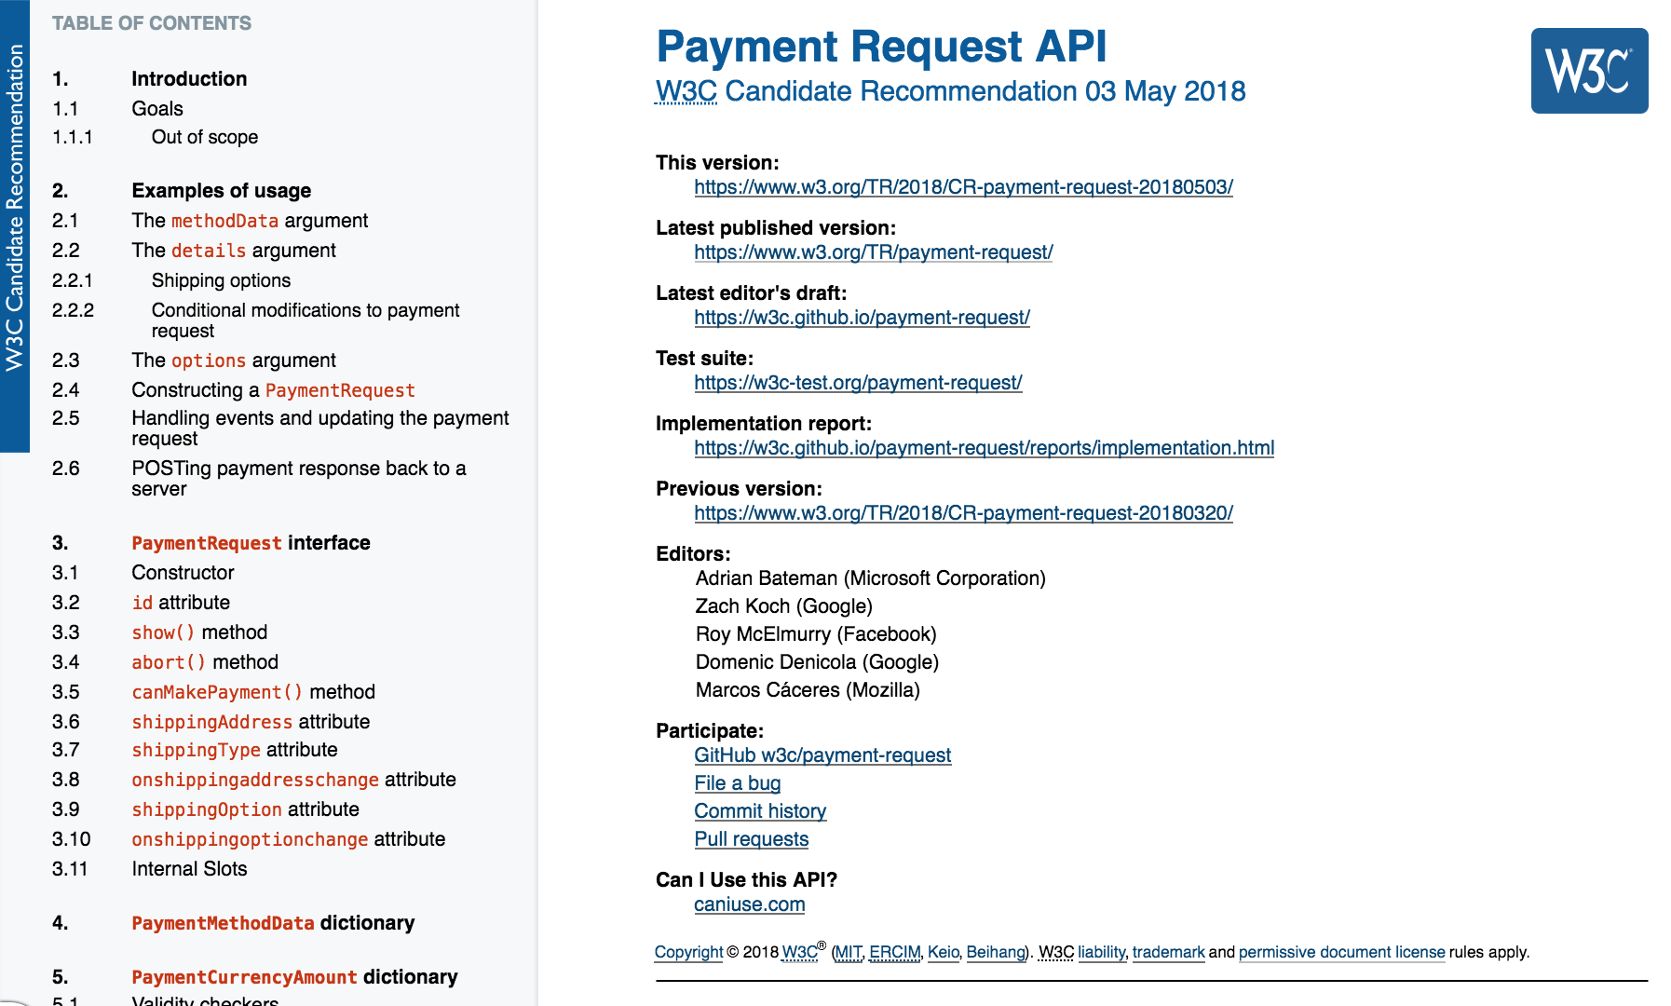
Task: Click the TABLE OF CONTENTS heading
Action: pos(152,23)
